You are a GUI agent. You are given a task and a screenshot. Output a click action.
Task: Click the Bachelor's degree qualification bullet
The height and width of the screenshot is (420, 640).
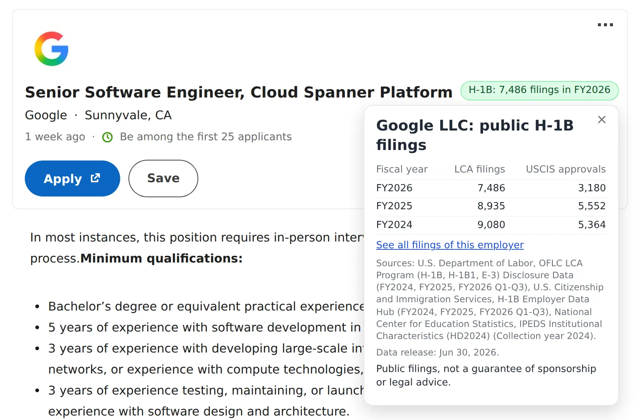coord(206,306)
